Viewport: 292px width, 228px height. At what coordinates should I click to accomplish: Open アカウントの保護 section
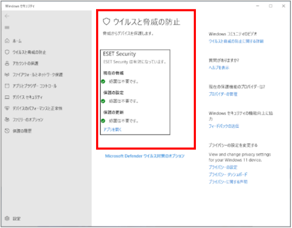25,64
